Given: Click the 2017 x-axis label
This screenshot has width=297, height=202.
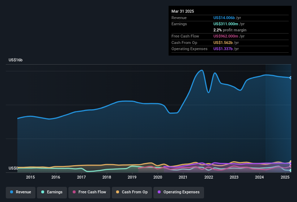Looking at the screenshot, I should [x=81, y=177].
